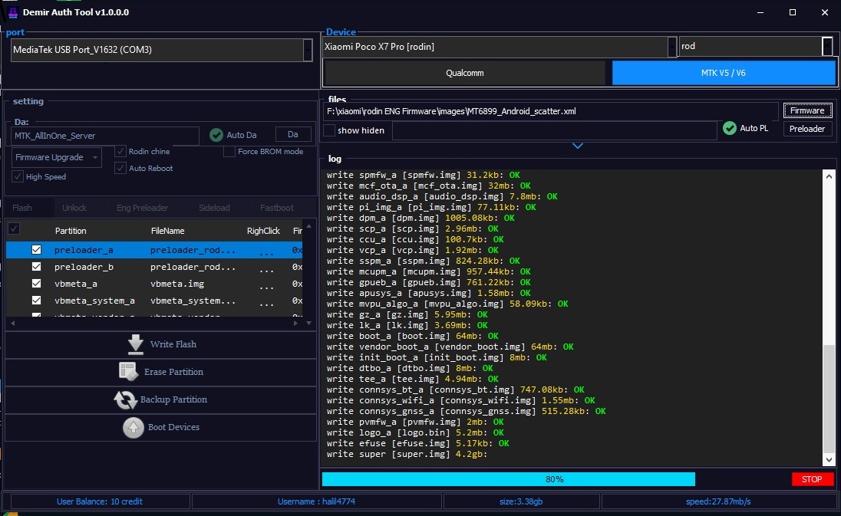Click the RighClick column header
Screen dimensions: 841x516
click(263, 231)
